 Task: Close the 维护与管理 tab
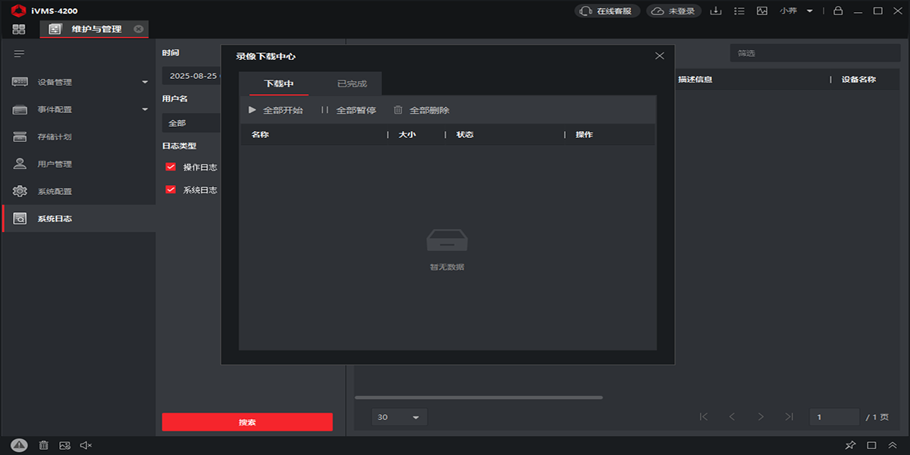(138, 30)
